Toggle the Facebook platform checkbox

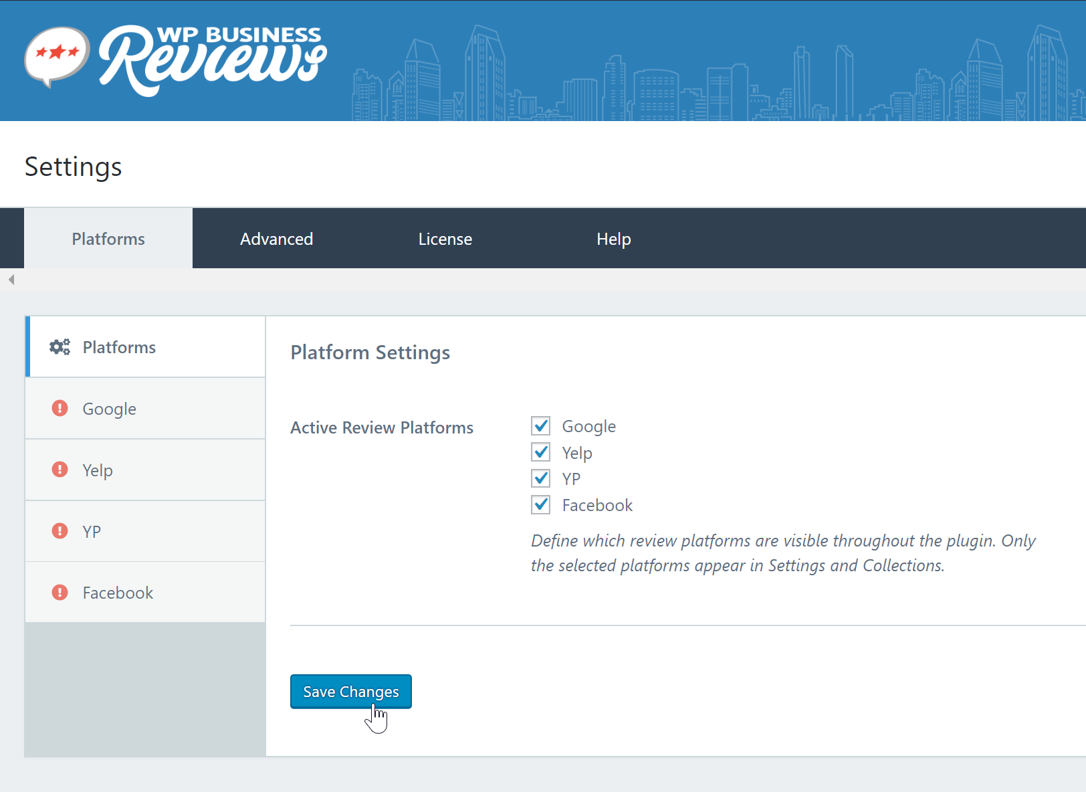[x=540, y=505]
